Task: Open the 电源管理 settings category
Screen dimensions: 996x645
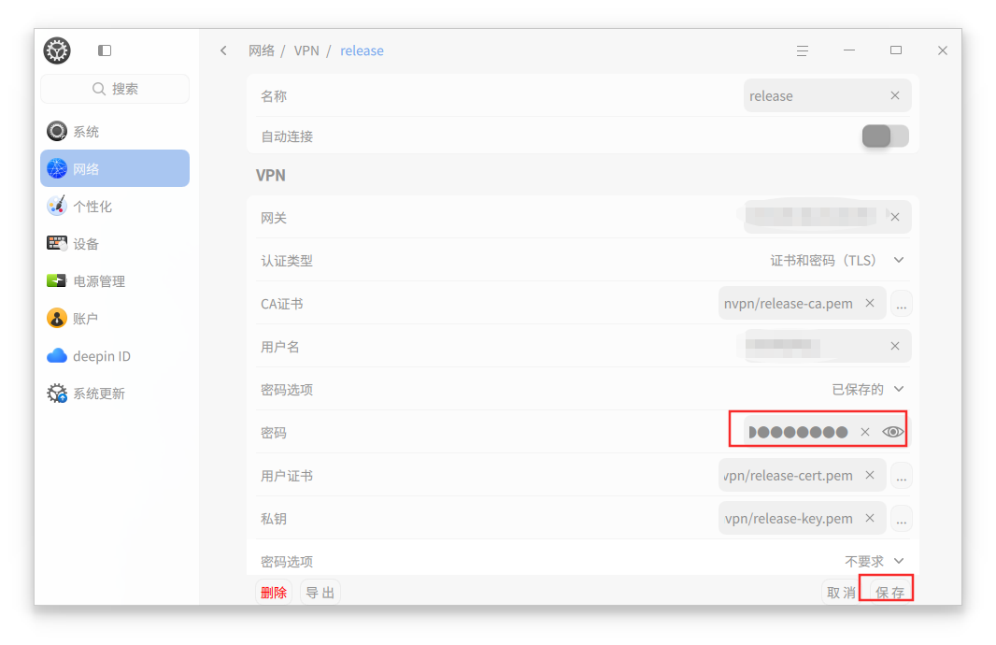Action: (115, 280)
